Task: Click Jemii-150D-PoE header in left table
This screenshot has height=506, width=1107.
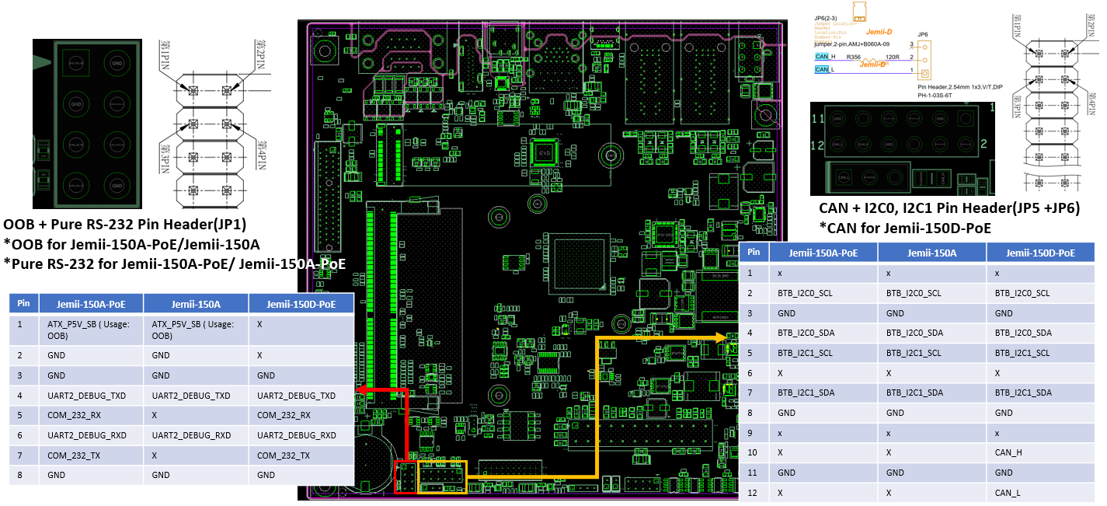Action: point(301,304)
